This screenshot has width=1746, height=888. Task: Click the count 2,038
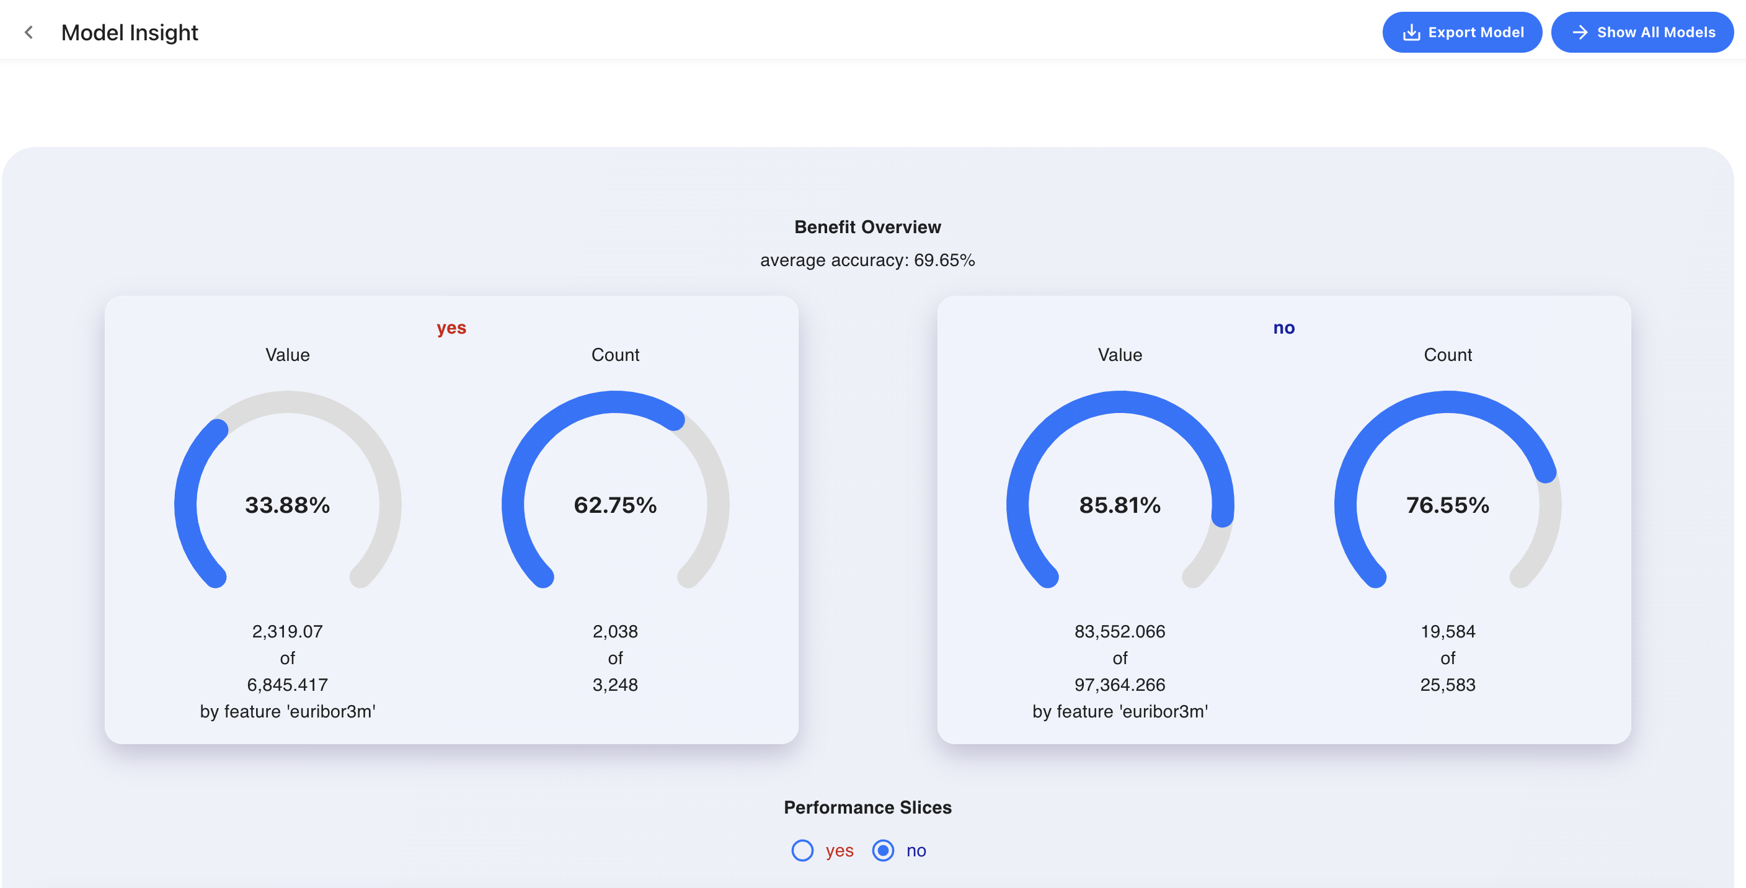615,631
